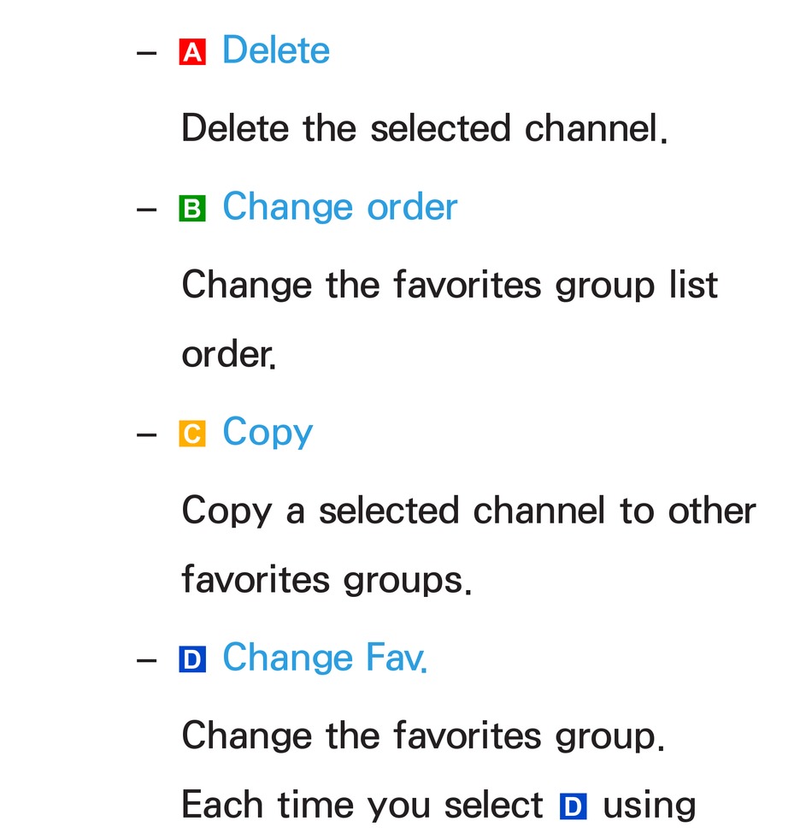812x833 pixels.
Task: Click the 'Each time you select' text
Action: click(362, 806)
